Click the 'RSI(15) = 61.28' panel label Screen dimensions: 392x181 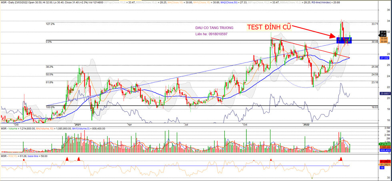point(17,156)
